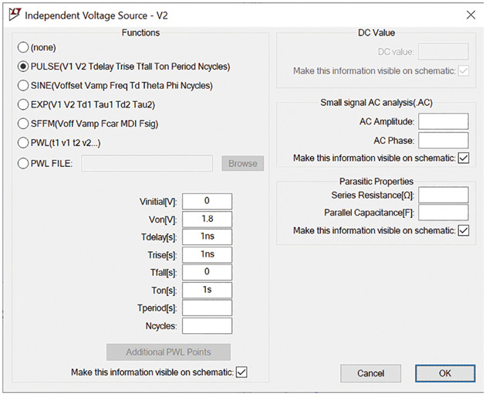Click the Additional PWL Points button
Image resolution: width=486 pixels, height=395 pixels.
168,352
